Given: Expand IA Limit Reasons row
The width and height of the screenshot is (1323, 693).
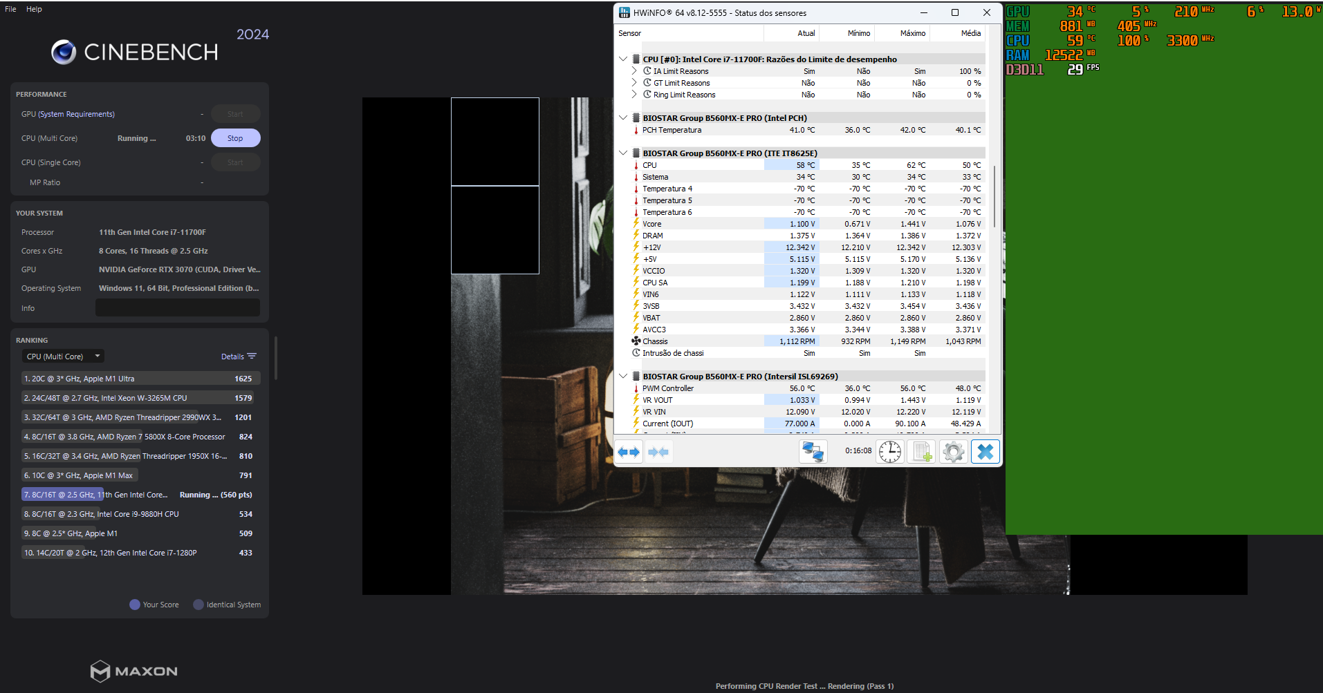Looking at the screenshot, I should pyautogui.click(x=634, y=71).
